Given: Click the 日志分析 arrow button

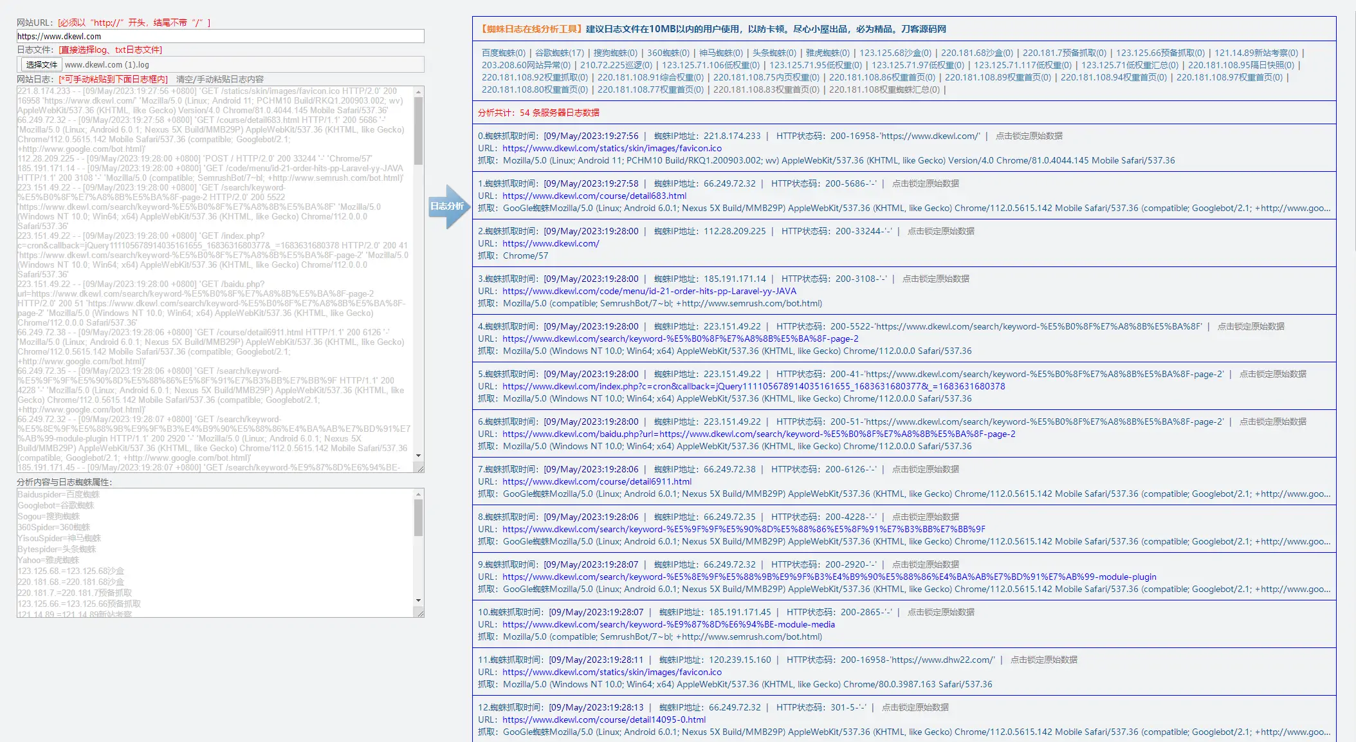Looking at the screenshot, I should point(448,207).
